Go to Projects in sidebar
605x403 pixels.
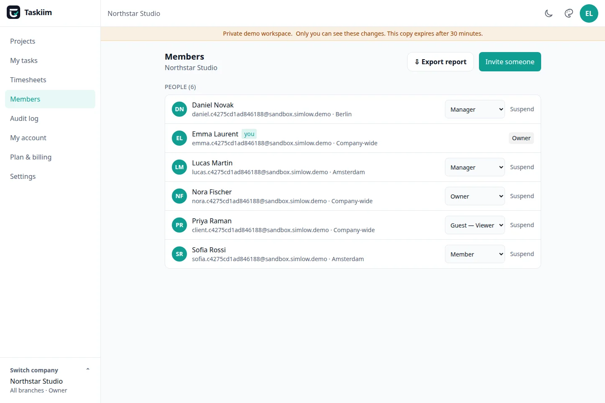50,41
